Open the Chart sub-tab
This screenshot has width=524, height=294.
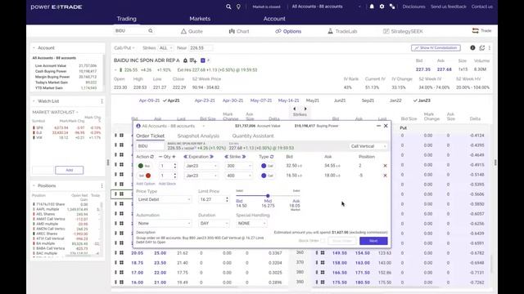(239, 31)
